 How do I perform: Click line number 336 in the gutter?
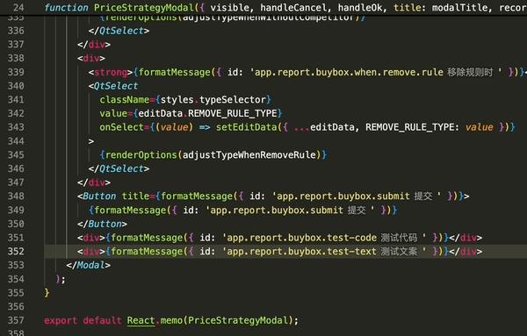click(x=16, y=31)
